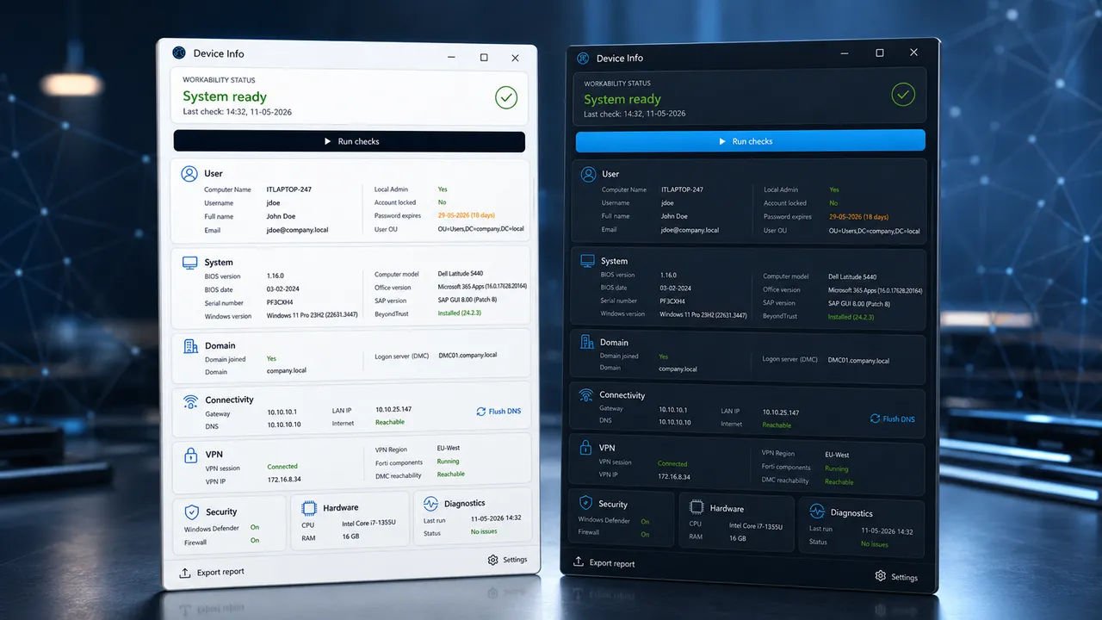
Task: Click the green status checkmark in light window
Action: pos(506,97)
